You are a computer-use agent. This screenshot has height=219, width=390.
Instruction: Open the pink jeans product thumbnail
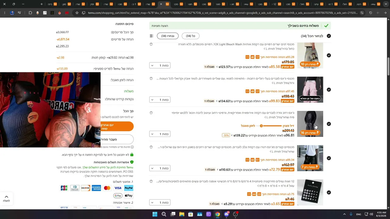310,90
